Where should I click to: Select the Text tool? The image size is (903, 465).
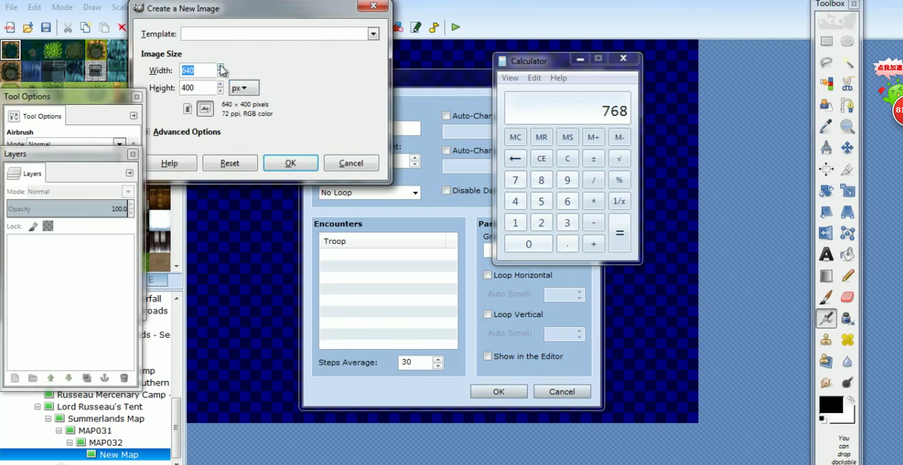tap(826, 254)
